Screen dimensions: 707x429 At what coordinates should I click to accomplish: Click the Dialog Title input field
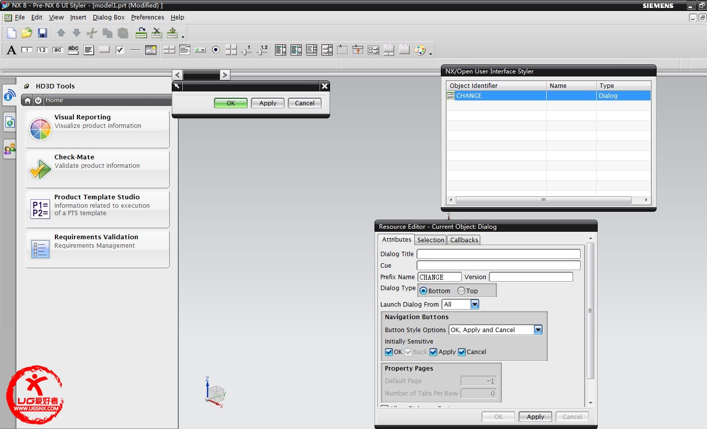pos(499,254)
